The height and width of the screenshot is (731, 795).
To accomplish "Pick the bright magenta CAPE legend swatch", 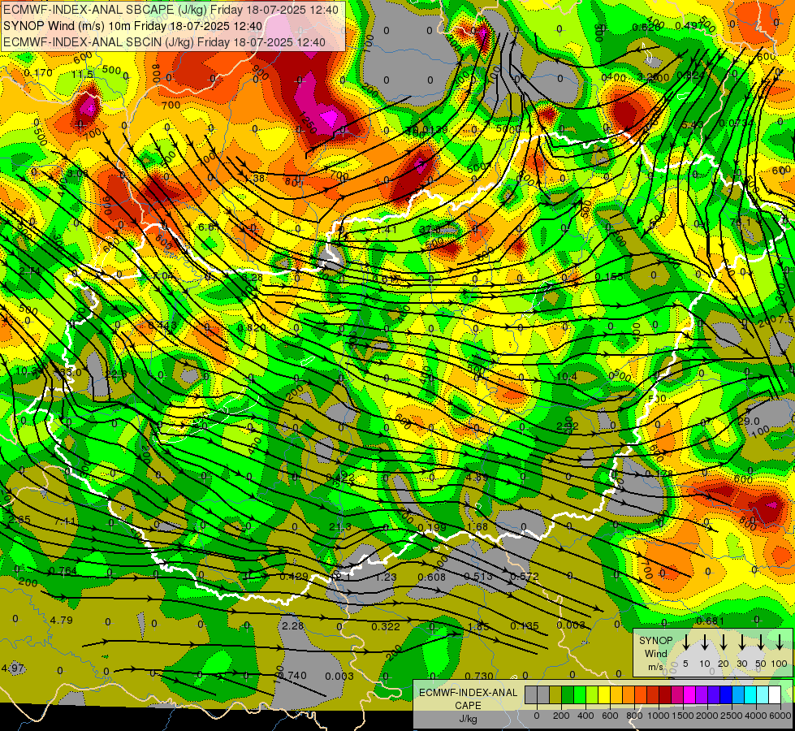I will pos(689,694).
